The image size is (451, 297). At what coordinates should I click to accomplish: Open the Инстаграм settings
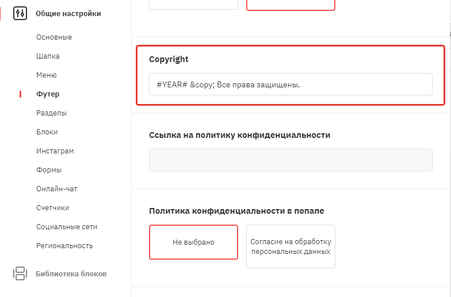pos(55,151)
